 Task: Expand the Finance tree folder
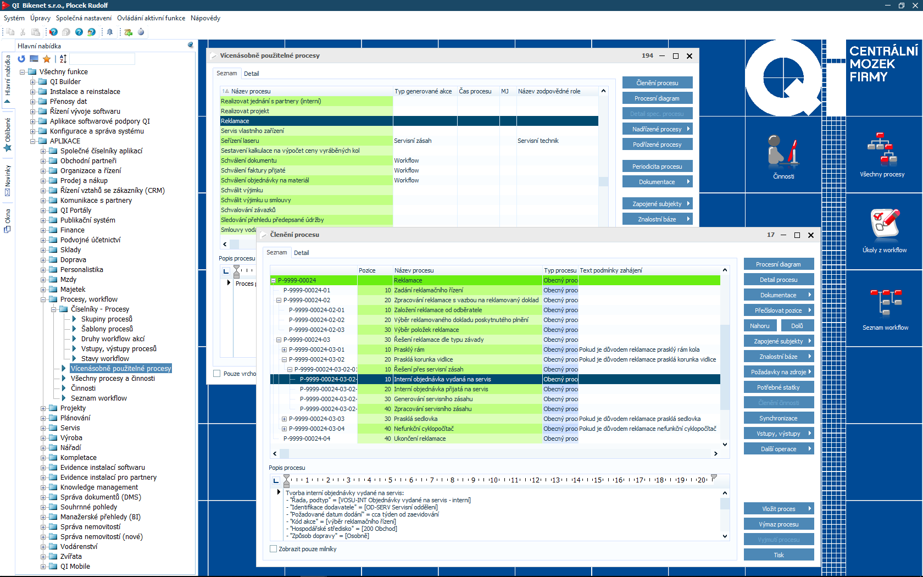click(x=43, y=230)
